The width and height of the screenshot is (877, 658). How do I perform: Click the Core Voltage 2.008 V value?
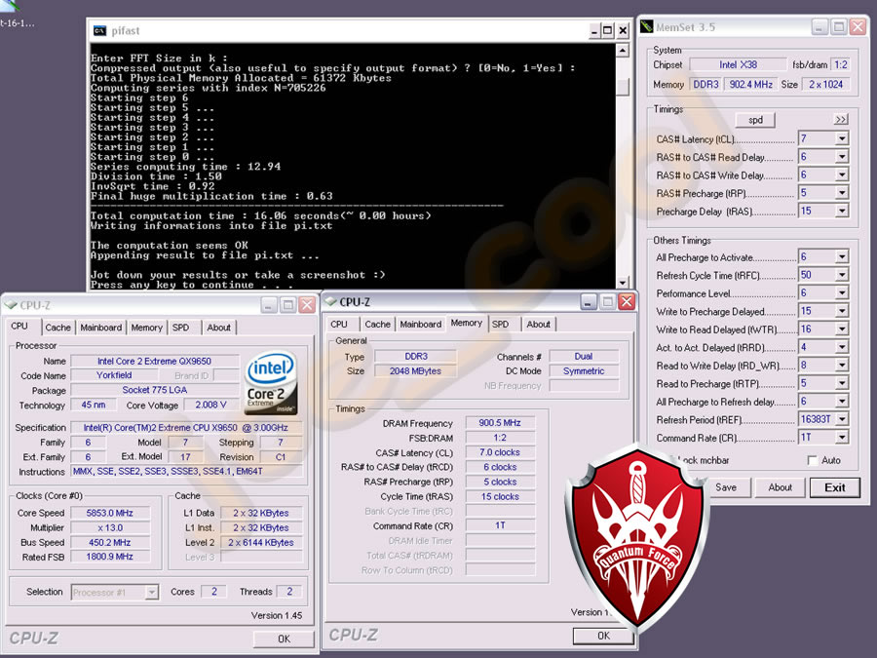click(x=210, y=405)
